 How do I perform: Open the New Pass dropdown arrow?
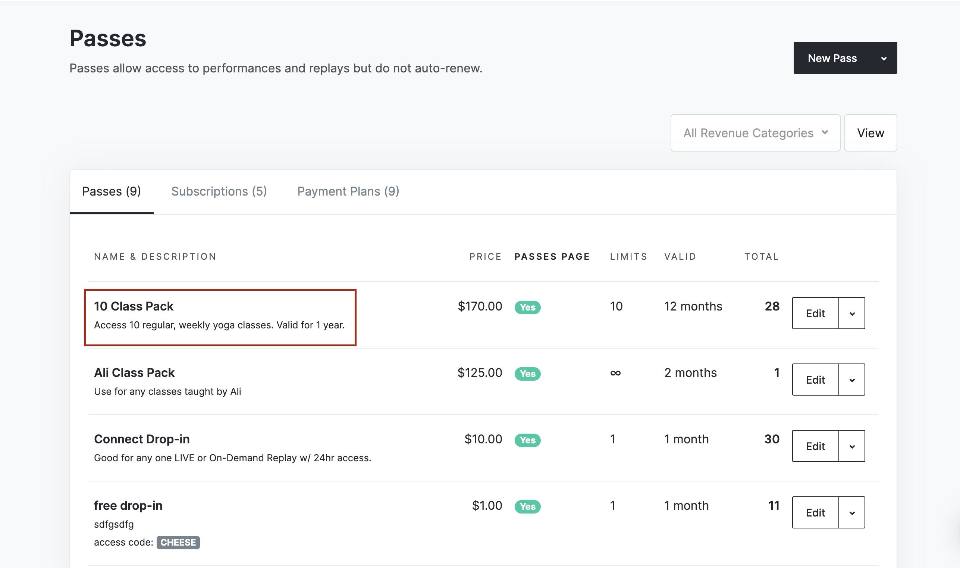tap(884, 58)
